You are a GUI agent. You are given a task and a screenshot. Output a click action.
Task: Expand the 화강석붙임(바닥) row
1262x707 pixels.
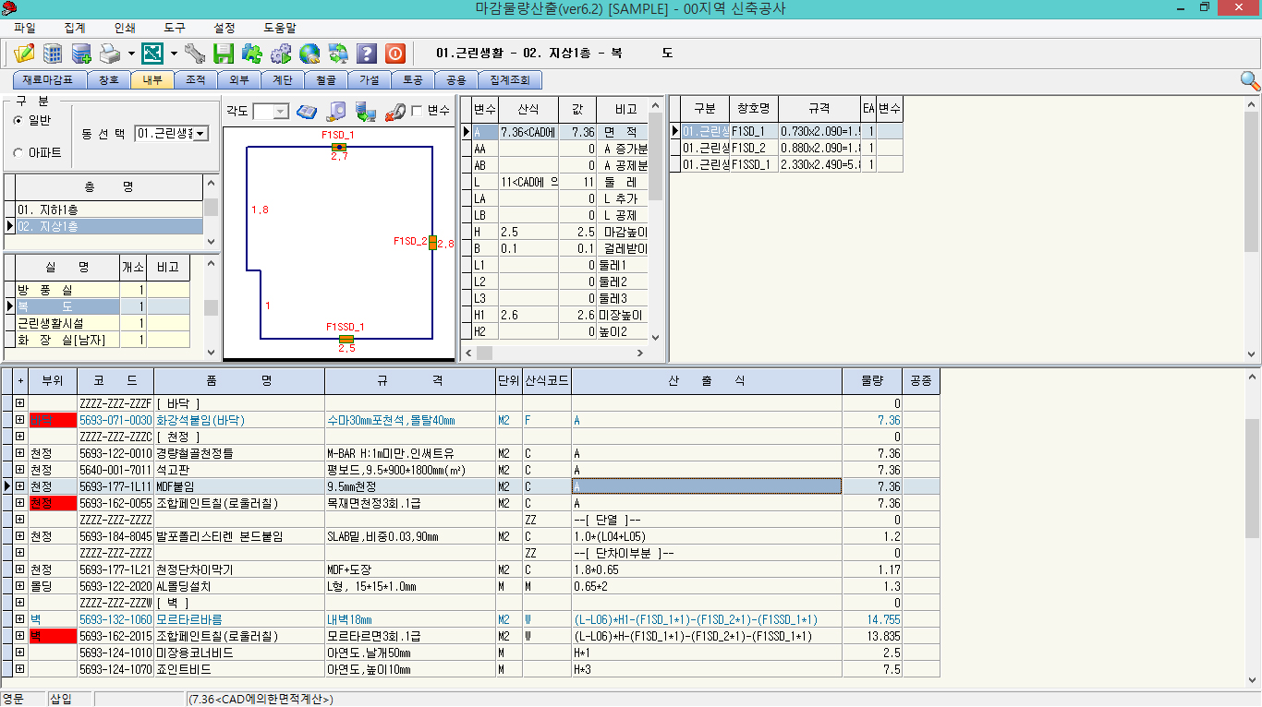click(x=20, y=420)
